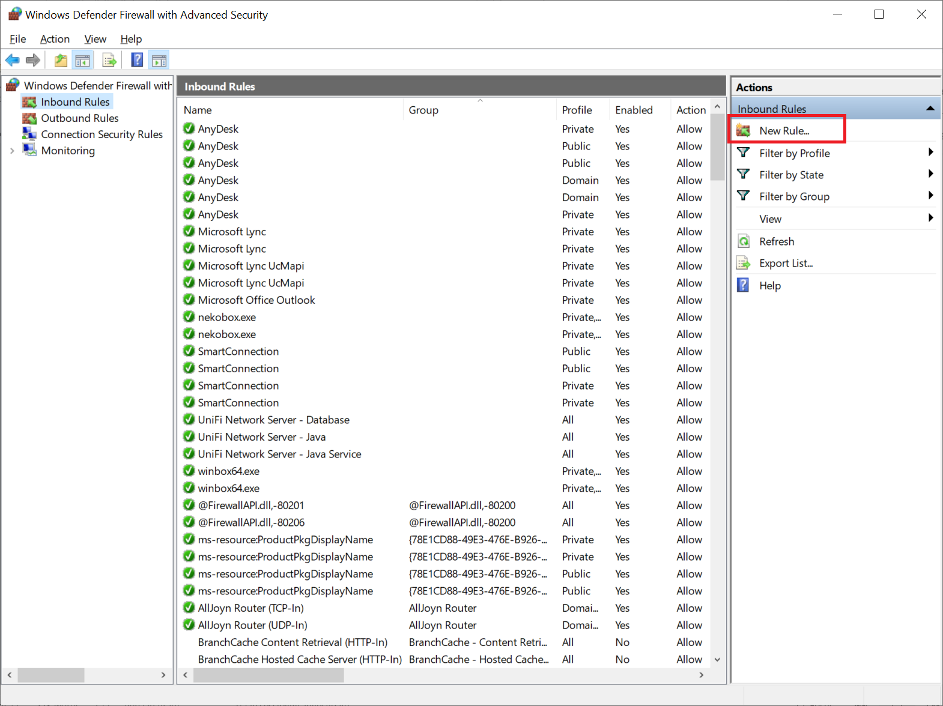Toggle the Show/Hide Action Pane button

click(159, 60)
